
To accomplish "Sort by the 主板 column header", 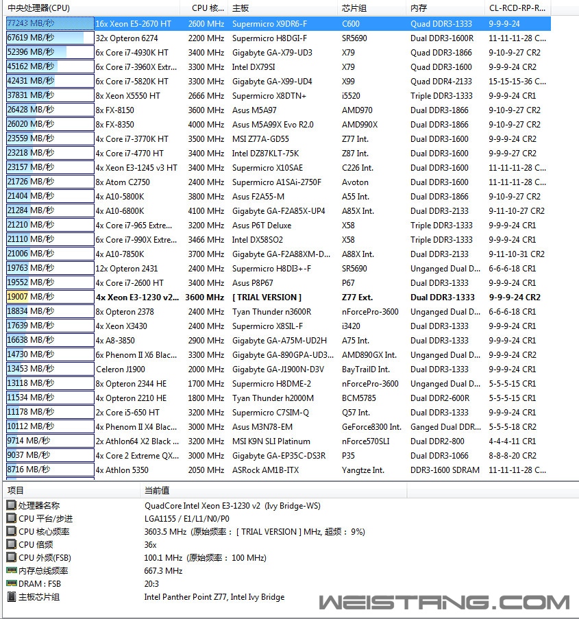I will point(241,8).
